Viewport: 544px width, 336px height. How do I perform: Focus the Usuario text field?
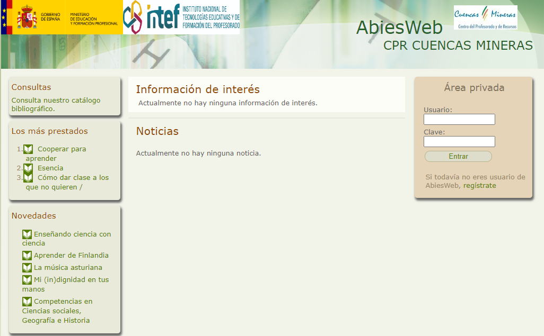point(459,120)
